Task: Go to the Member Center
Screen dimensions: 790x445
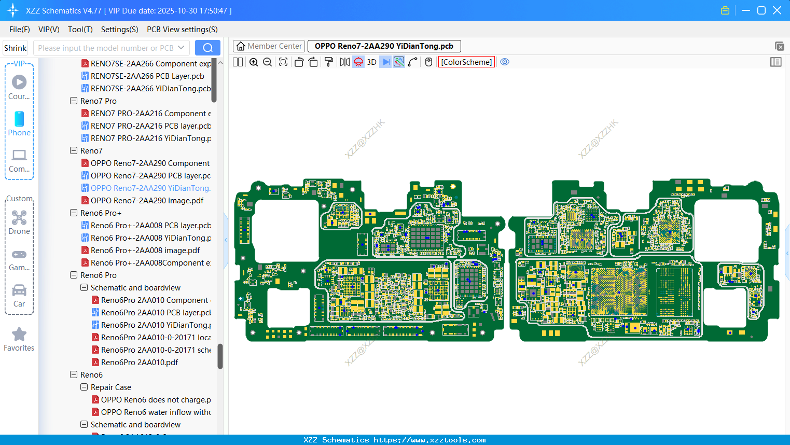Action: click(x=269, y=46)
